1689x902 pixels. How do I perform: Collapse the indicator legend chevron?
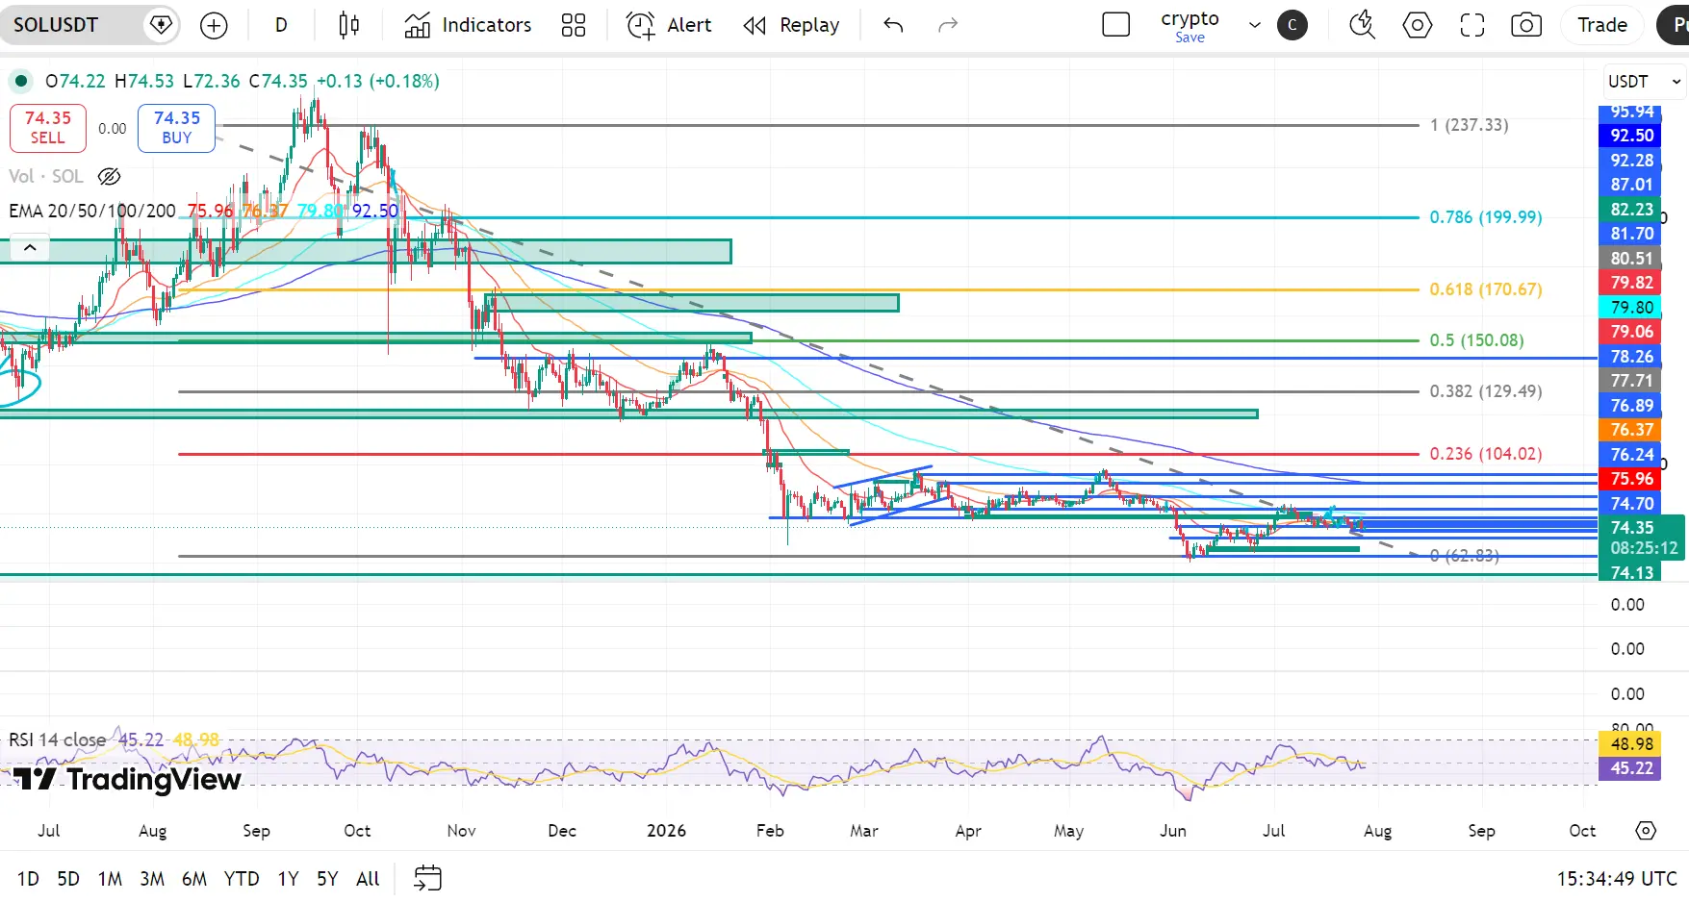tap(30, 248)
